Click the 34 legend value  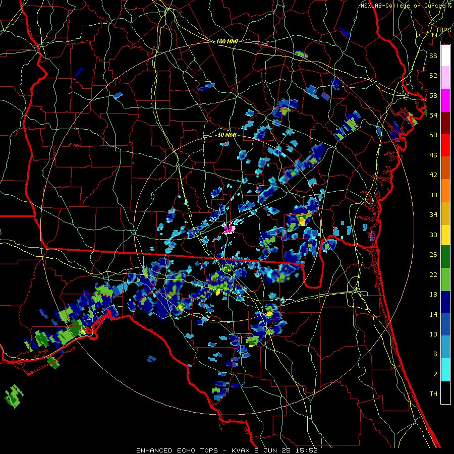point(433,215)
